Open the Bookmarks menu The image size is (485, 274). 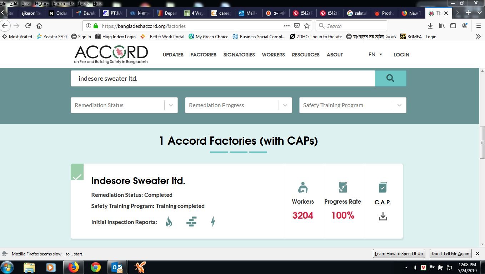click(x=63, y=3)
